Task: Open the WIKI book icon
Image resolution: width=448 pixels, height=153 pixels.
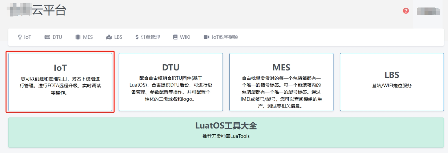Action: [x=175, y=37]
